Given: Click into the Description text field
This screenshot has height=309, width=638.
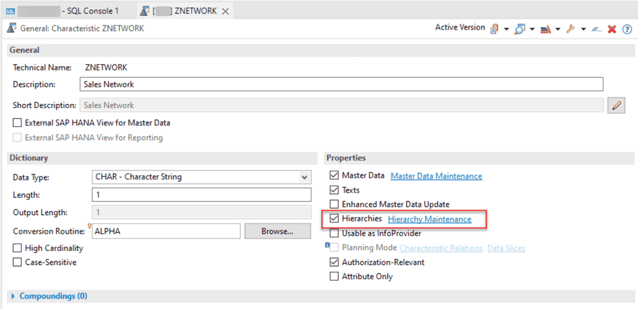Looking at the screenshot, I should [341, 84].
